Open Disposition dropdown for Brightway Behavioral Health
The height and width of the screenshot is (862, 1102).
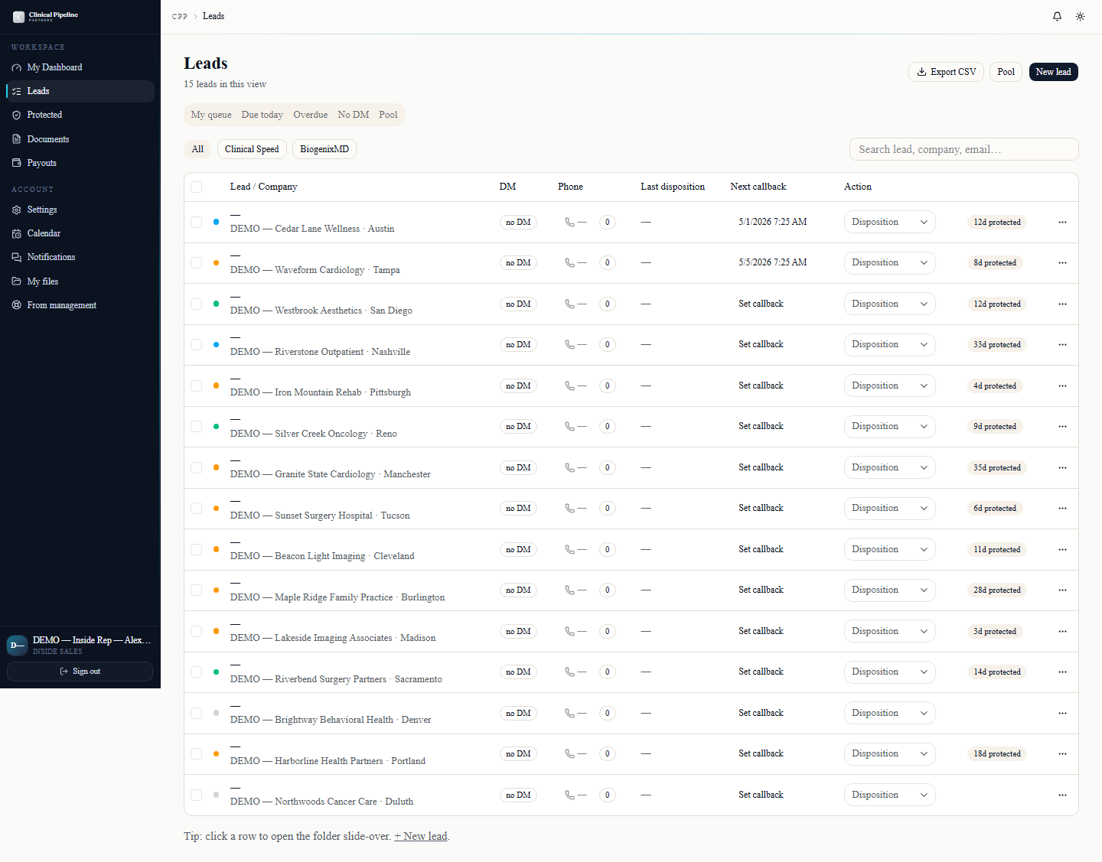coord(889,713)
